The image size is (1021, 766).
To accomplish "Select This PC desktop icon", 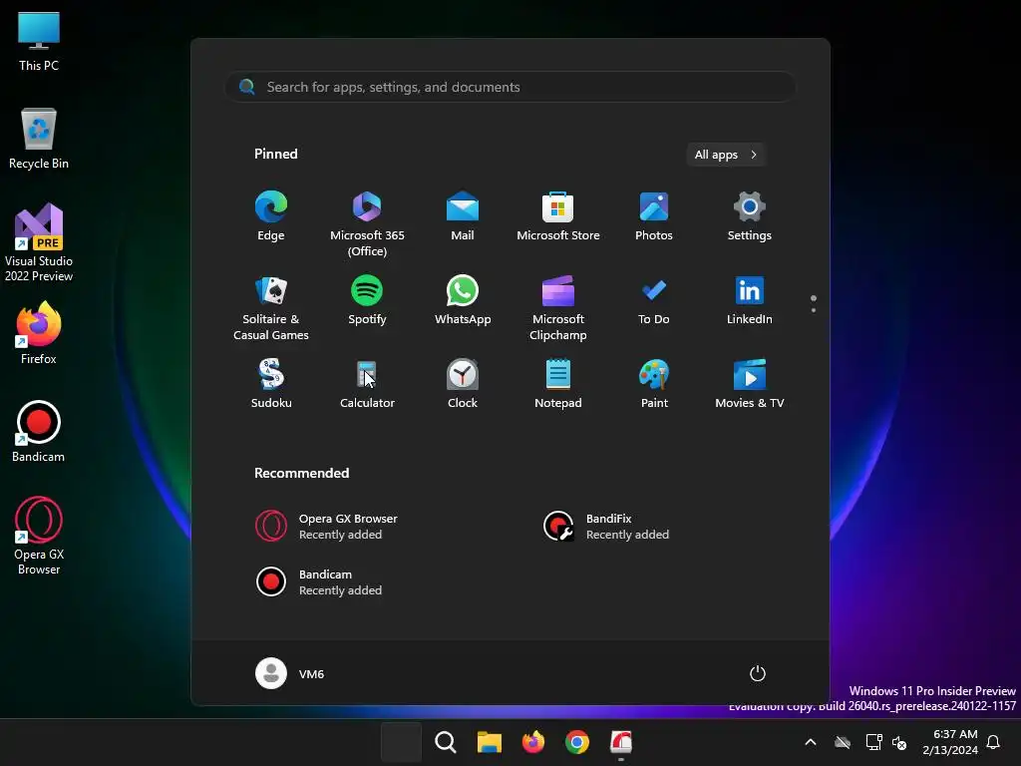I will click(39, 41).
